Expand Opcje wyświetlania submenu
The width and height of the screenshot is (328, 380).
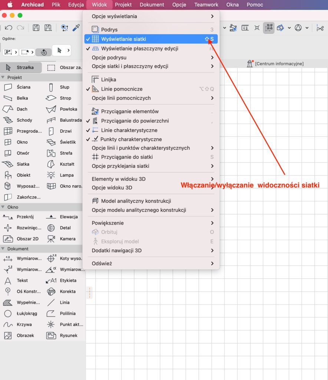[151, 16]
